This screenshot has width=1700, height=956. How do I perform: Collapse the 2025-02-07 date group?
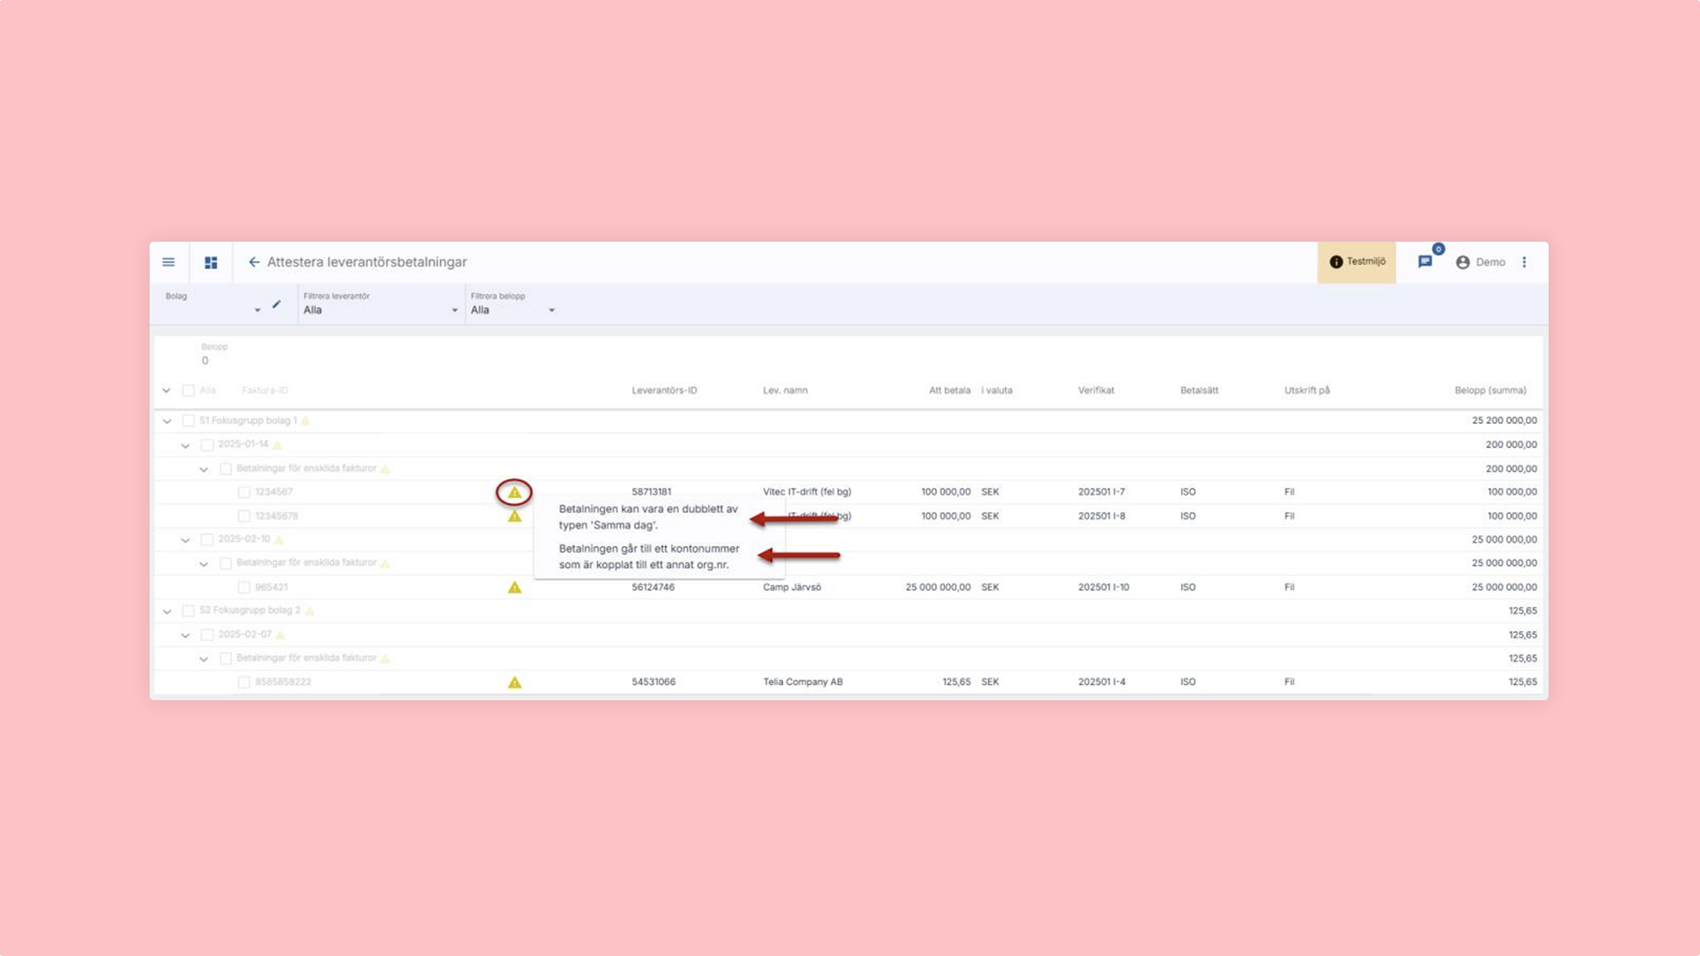coord(185,636)
